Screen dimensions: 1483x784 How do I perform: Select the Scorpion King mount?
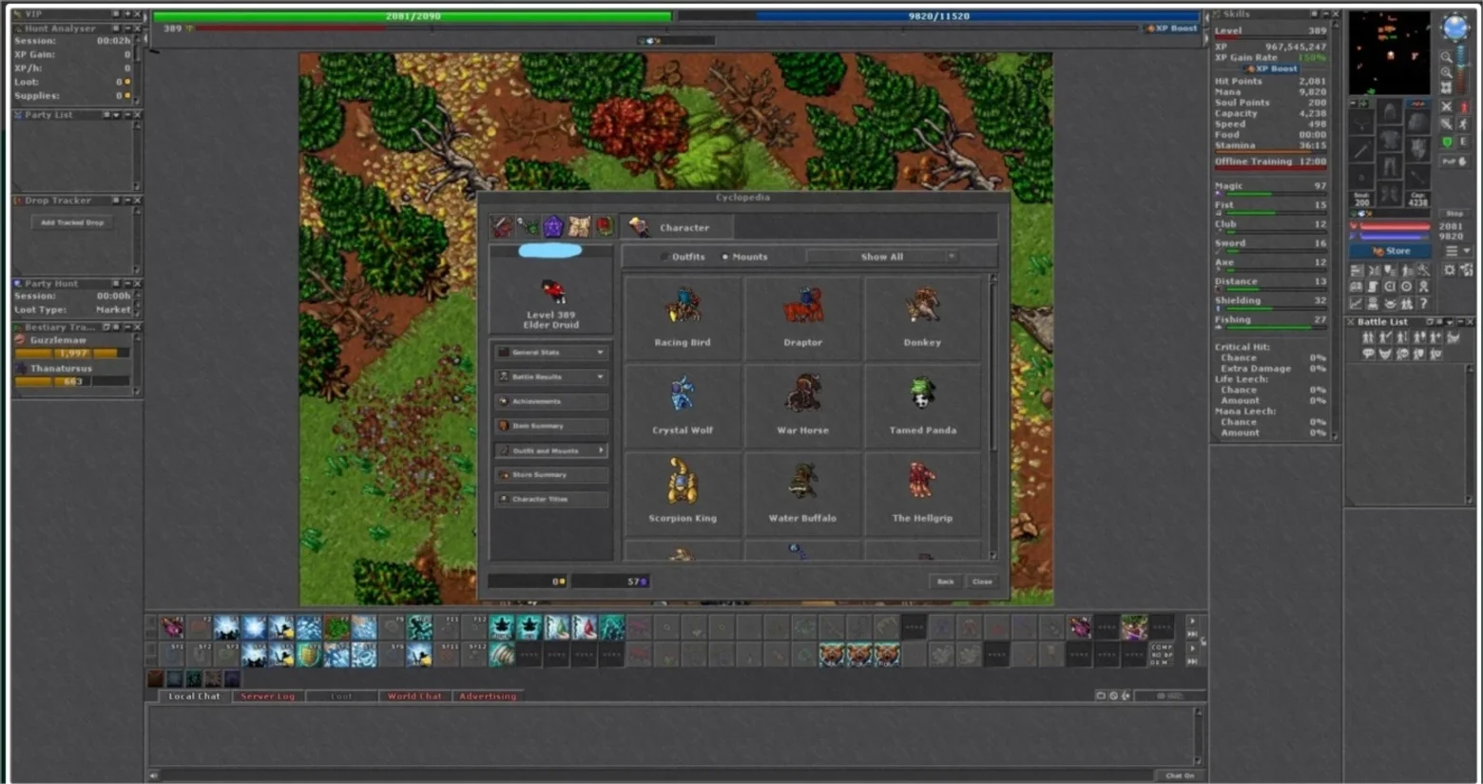pyautogui.click(x=683, y=494)
